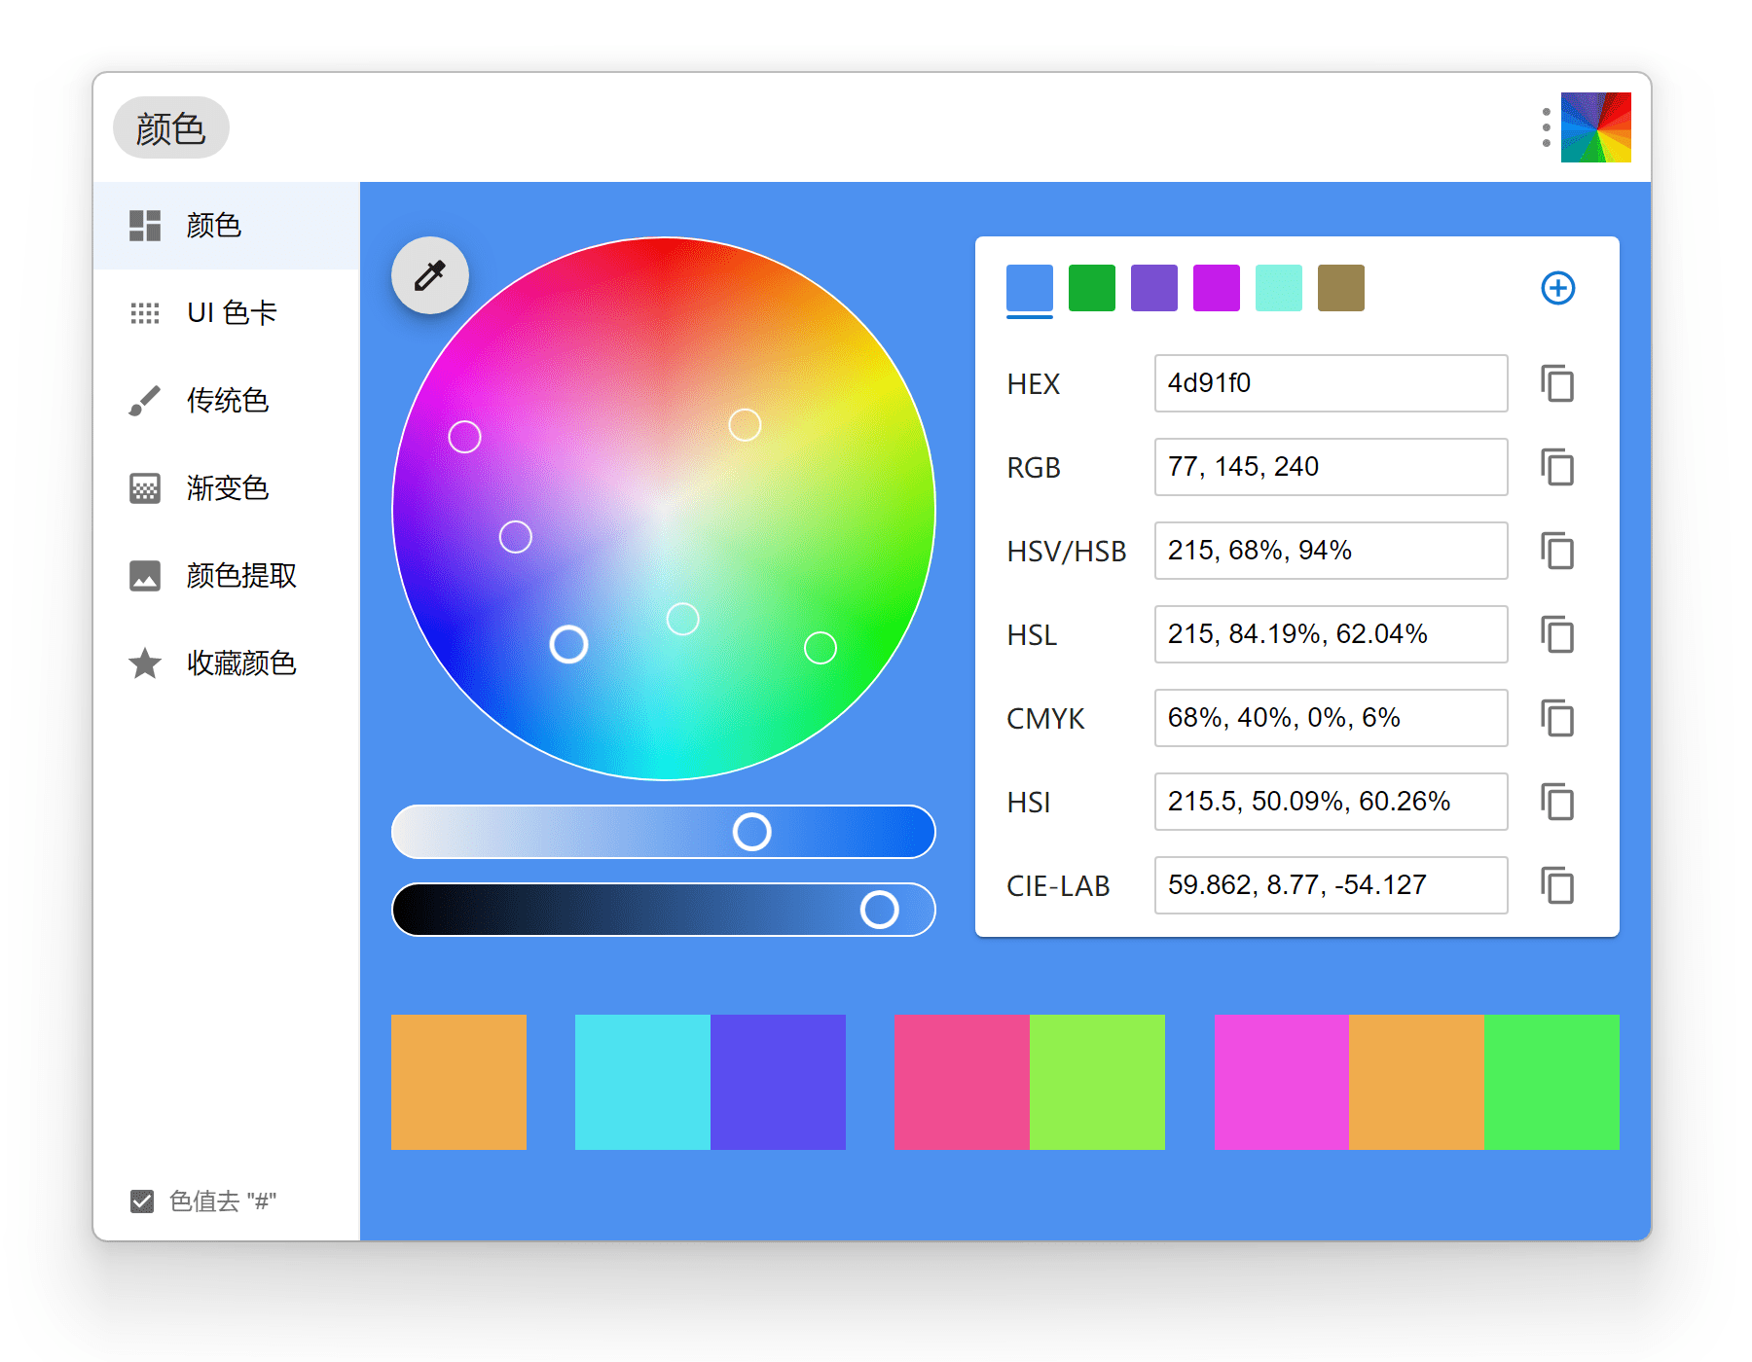
Task: Click inside the RGB value input field
Action: [x=1331, y=467]
